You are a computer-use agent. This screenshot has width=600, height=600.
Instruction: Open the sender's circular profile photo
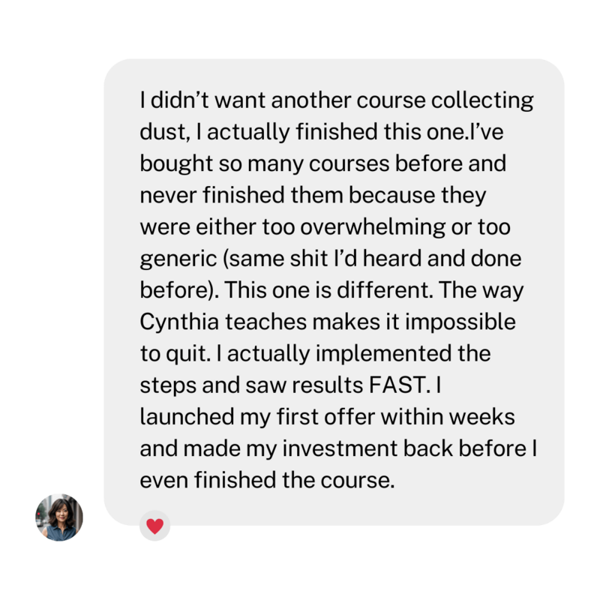point(59,517)
